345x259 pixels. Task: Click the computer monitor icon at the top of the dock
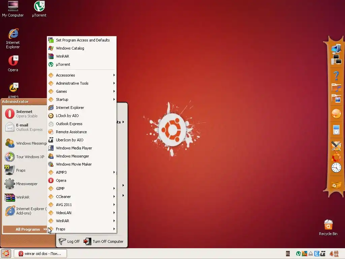click(336, 49)
